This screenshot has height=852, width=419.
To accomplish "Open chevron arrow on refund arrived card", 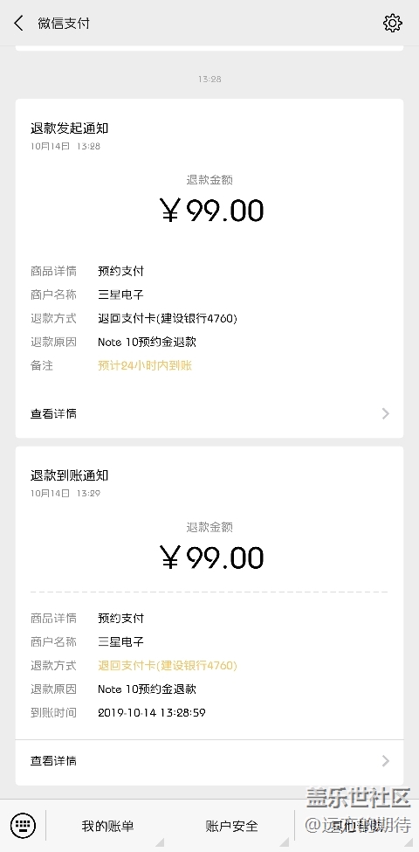I will pyautogui.click(x=385, y=761).
